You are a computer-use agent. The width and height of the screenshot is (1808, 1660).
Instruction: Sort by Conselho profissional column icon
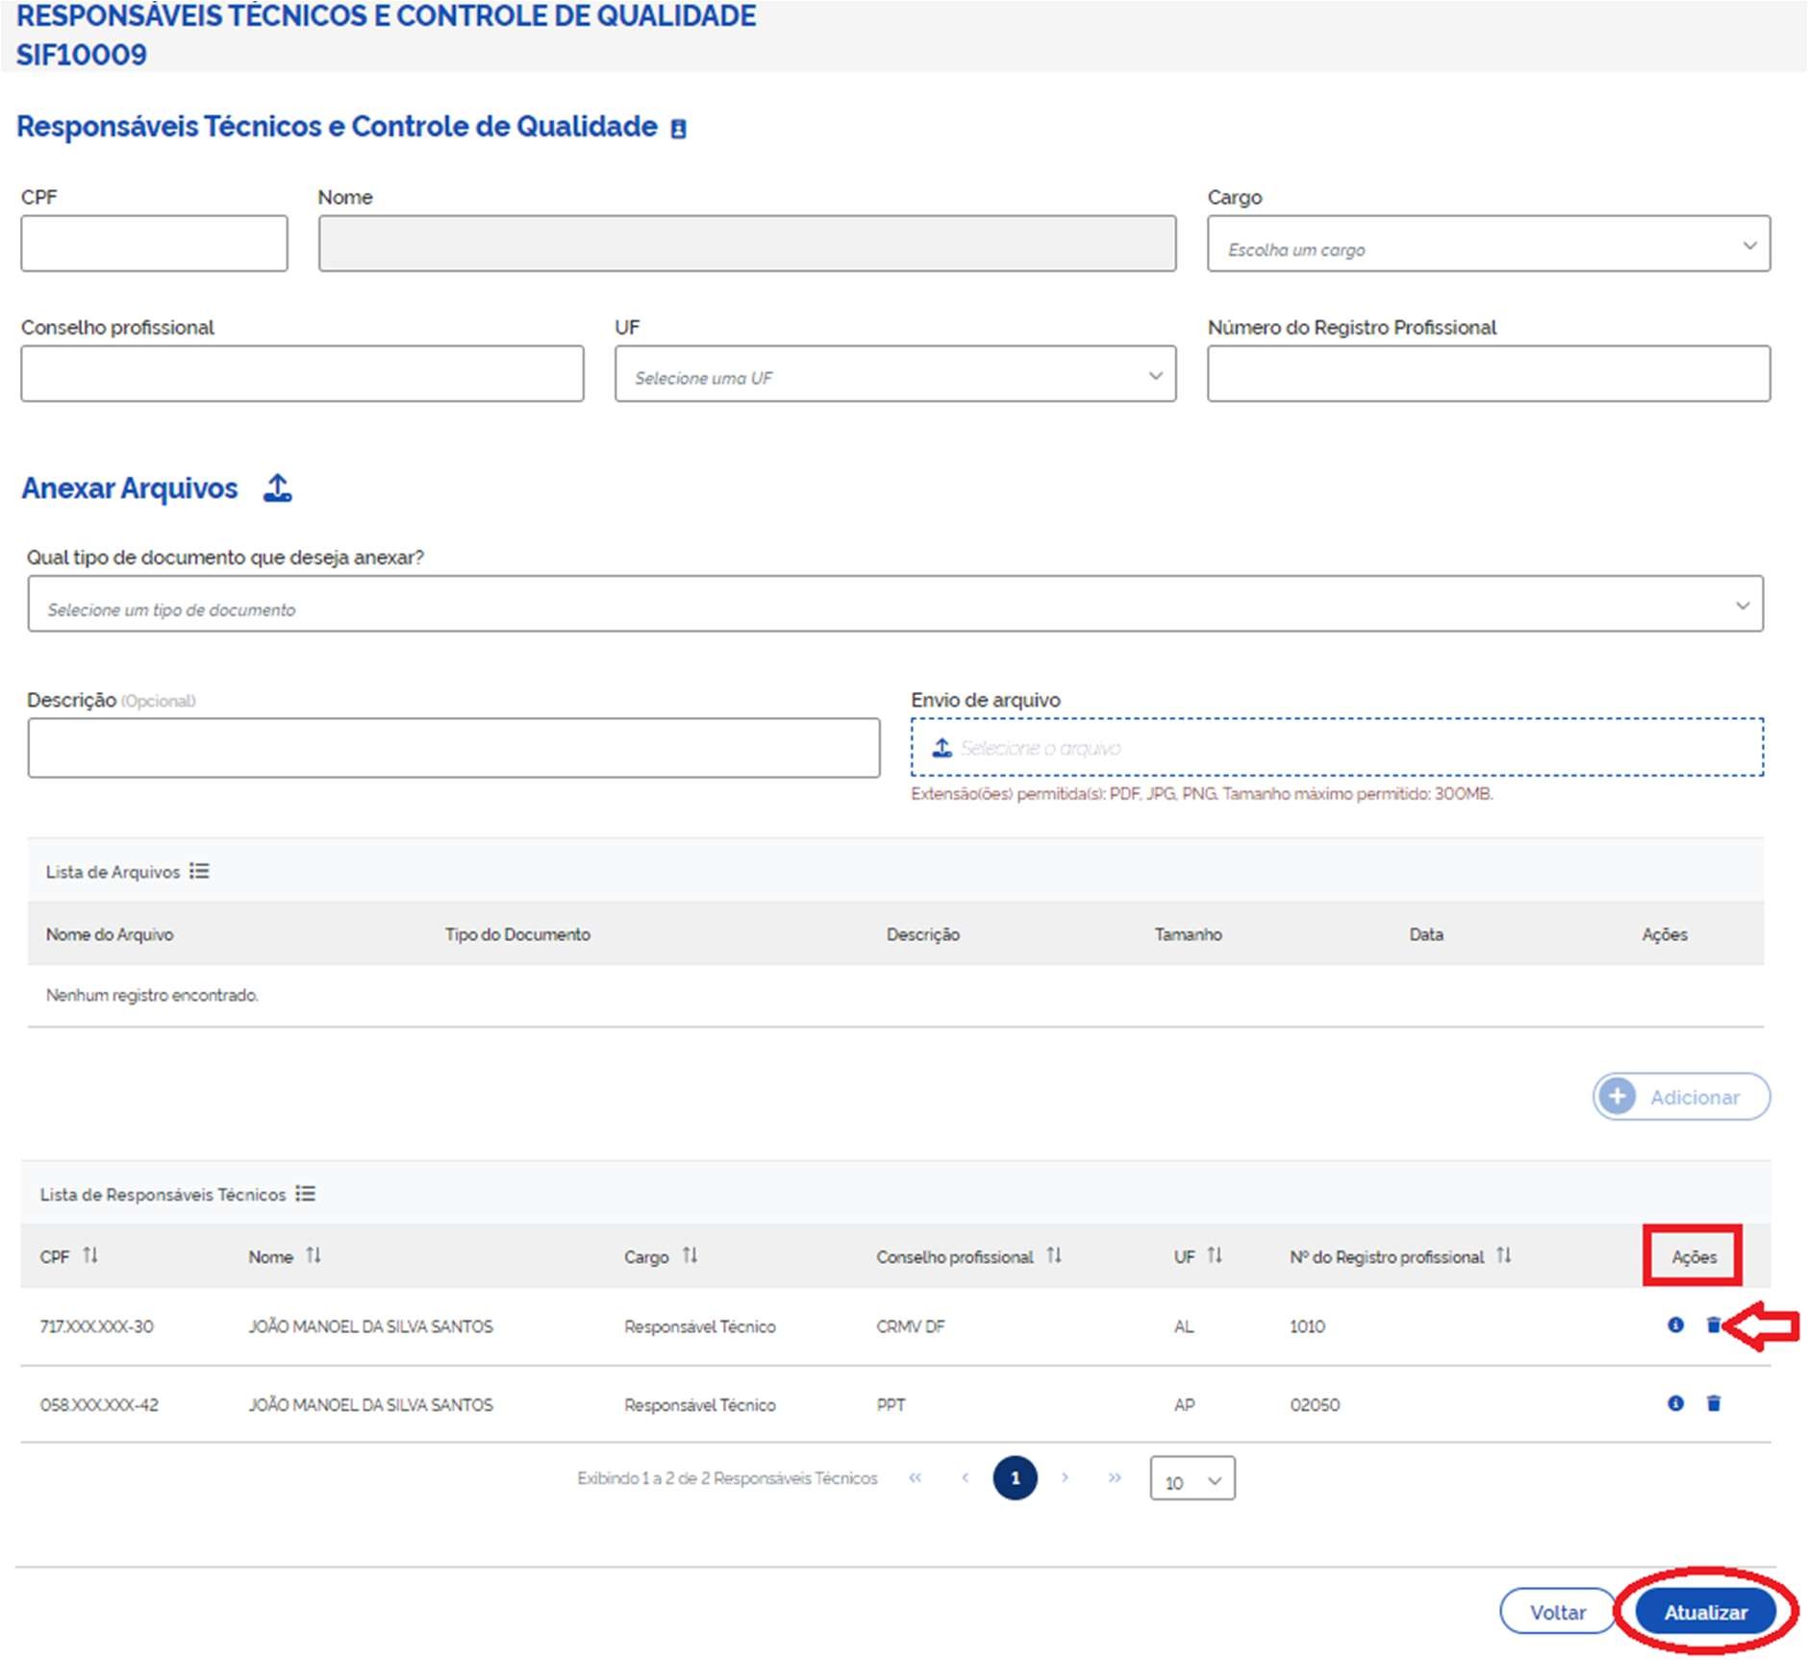click(x=1054, y=1255)
